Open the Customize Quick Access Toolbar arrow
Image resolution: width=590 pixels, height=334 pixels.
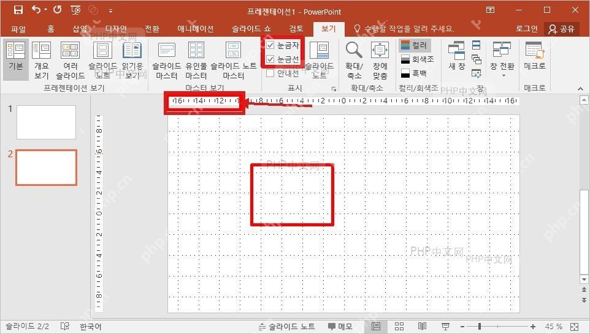110,11
